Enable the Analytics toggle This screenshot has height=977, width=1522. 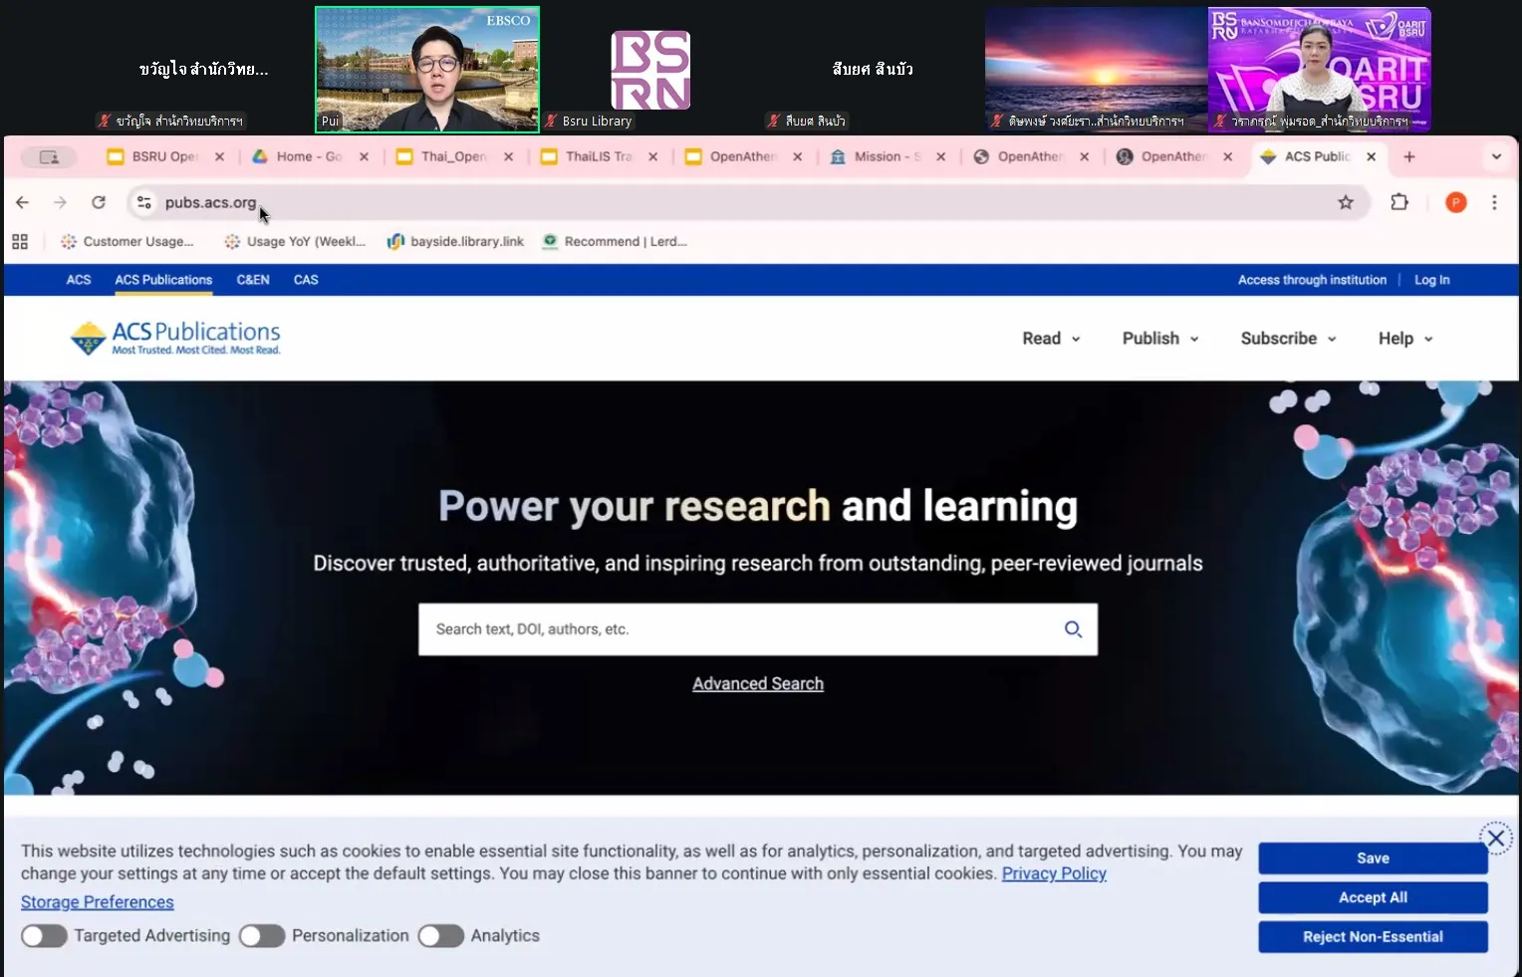(441, 936)
